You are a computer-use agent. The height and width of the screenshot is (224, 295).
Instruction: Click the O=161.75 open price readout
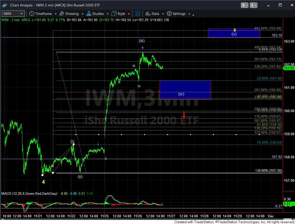(107, 20)
